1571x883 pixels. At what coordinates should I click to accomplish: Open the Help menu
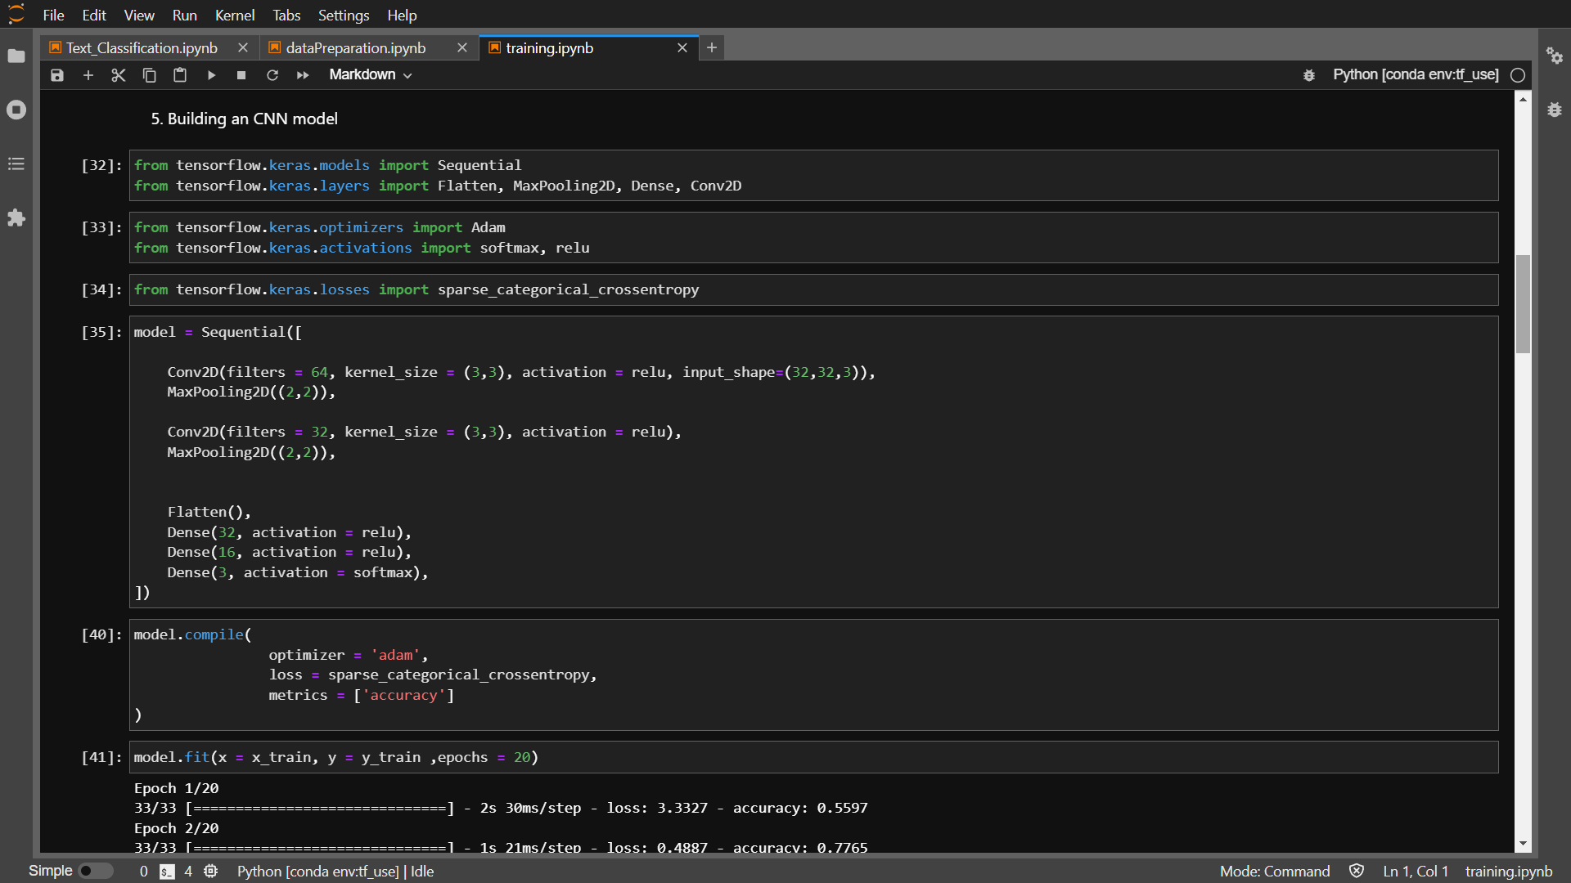tap(402, 16)
